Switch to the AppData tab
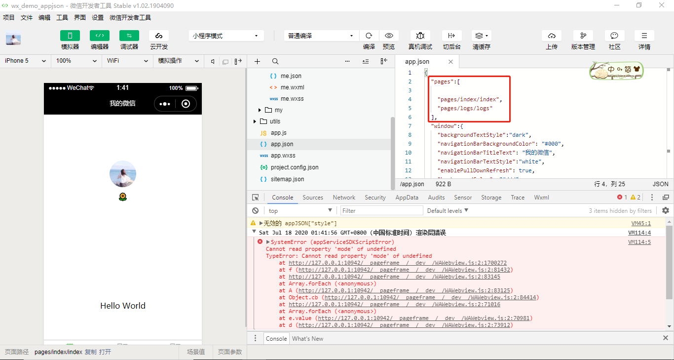The width and height of the screenshot is (674, 360). click(x=407, y=198)
